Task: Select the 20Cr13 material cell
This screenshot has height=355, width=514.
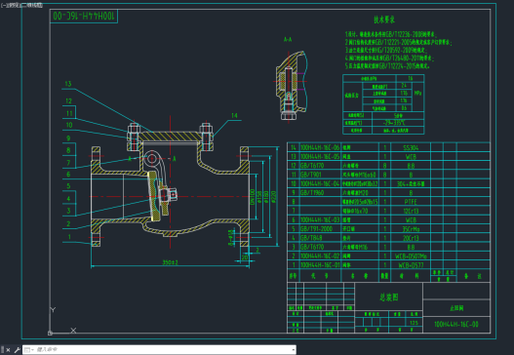Action: tap(411, 238)
